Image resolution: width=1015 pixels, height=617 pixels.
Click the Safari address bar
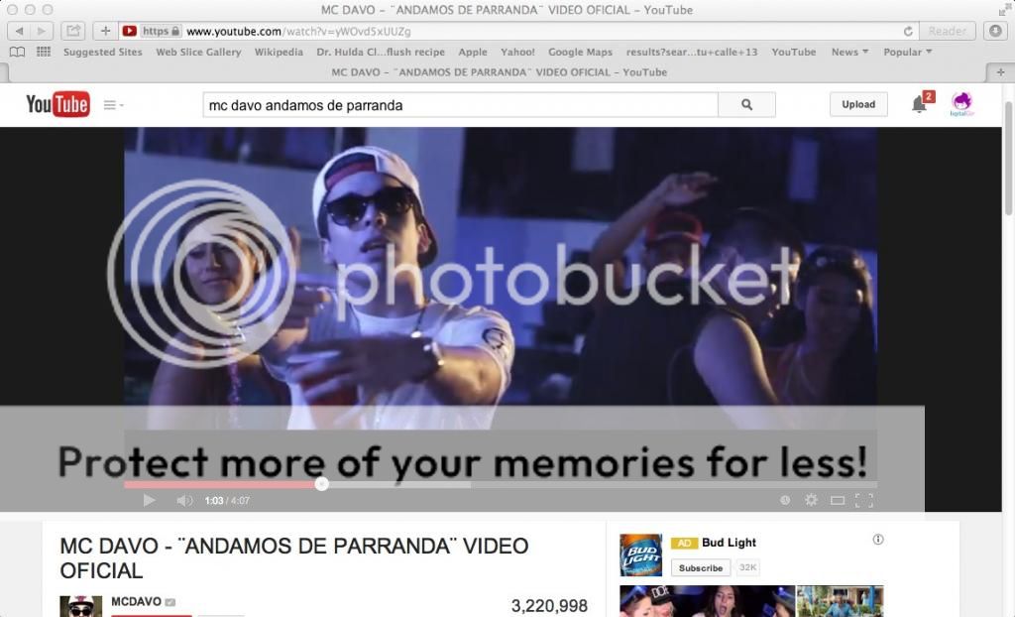(517, 31)
